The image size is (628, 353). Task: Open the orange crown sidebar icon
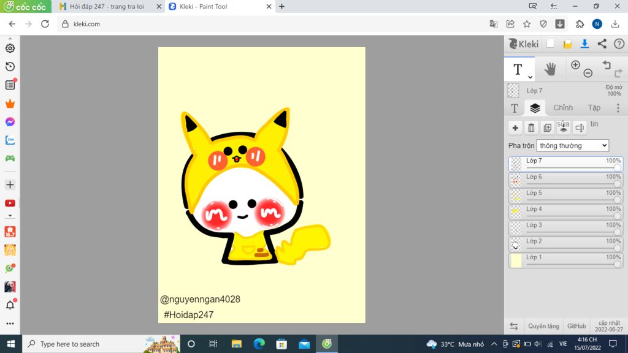(x=10, y=104)
